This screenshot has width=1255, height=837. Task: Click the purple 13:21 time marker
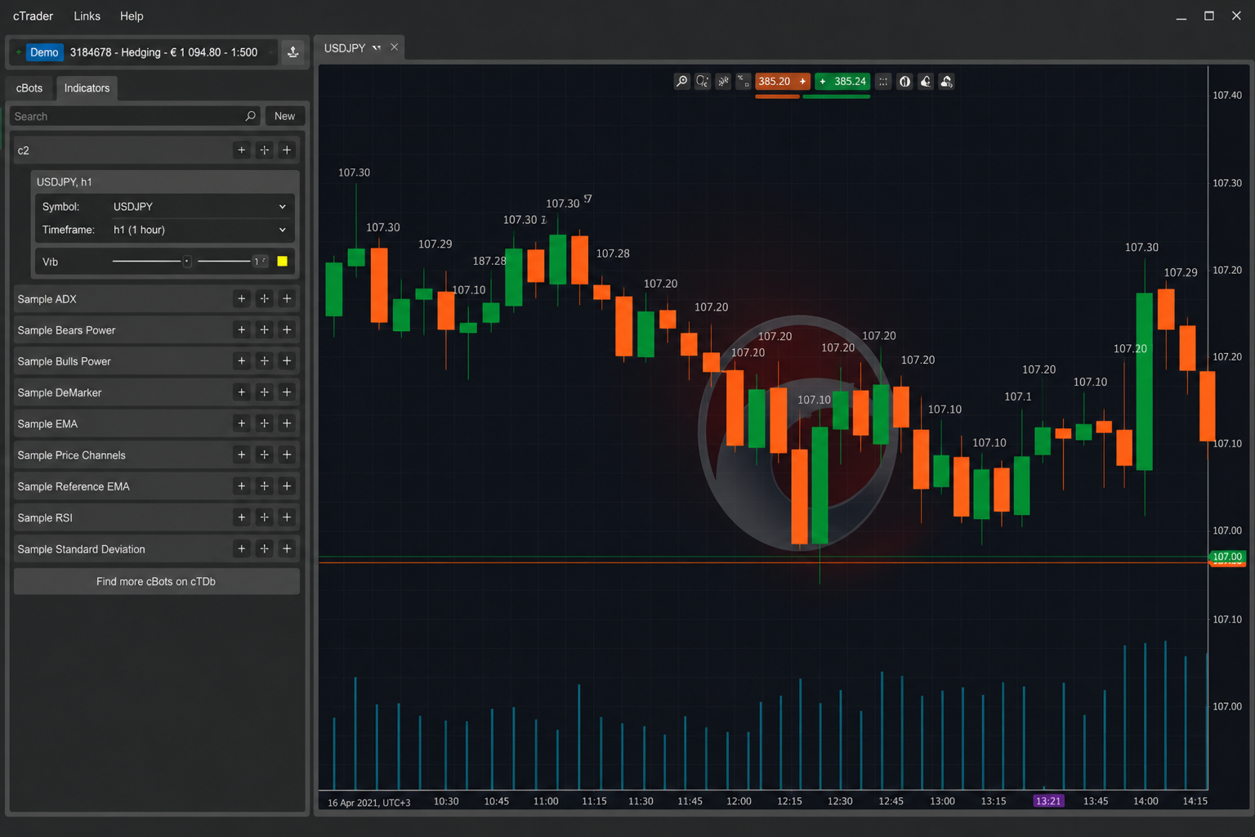click(1048, 801)
